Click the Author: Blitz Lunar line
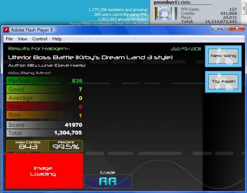 pos(47,65)
